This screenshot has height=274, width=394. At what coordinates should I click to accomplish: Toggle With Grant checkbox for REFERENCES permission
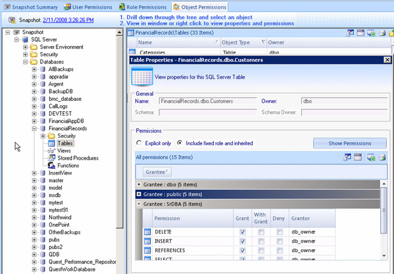pos(261,250)
